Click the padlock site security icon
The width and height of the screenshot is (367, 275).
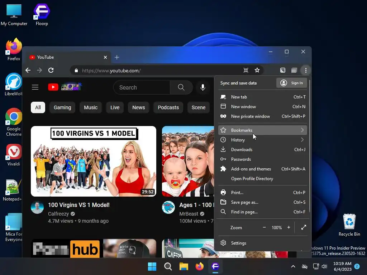coord(76,71)
